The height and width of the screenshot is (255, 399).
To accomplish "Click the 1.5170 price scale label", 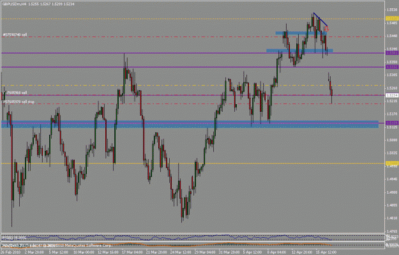I will pyautogui.click(x=392, y=114).
